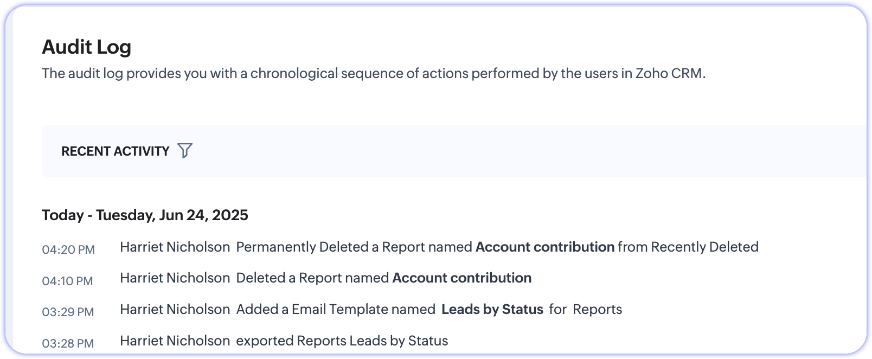The image size is (872, 359).
Task: Open Harriet Nicholson in the 04:10 PM entry
Action: click(x=175, y=278)
